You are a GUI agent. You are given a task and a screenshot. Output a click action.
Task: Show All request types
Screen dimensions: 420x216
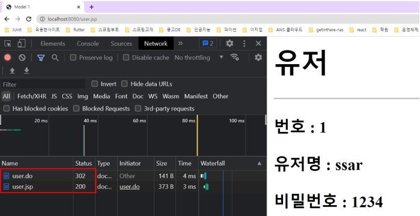[7, 96]
